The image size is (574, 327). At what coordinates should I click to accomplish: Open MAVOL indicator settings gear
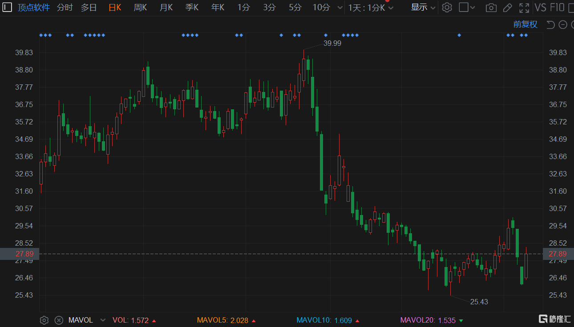point(44,320)
